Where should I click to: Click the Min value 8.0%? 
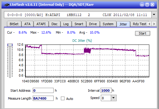pos(71,32)
